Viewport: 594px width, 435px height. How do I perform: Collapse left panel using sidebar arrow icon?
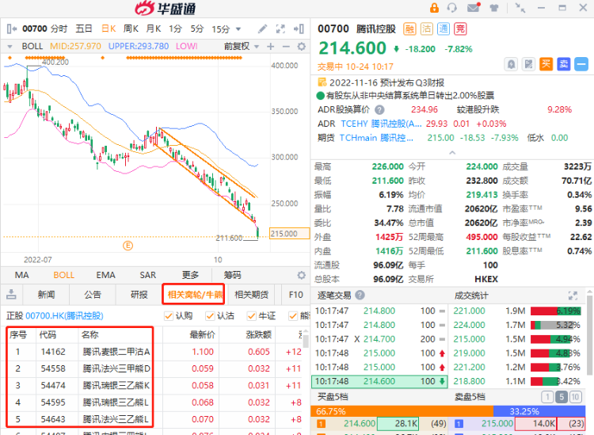click(12, 29)
